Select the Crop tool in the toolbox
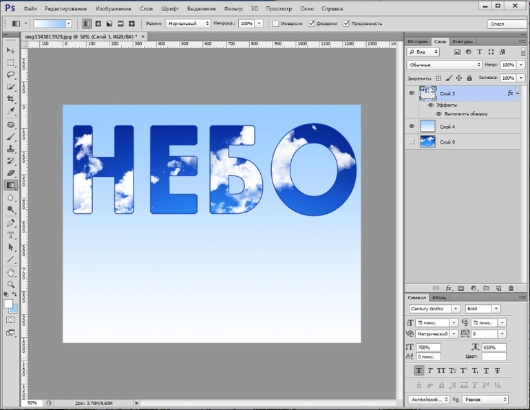 tap(11, 99)
